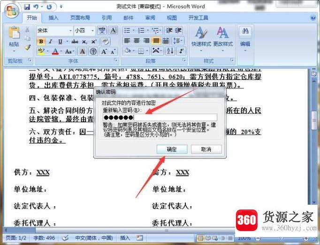Increase paragraph indent

click(178, 30)
